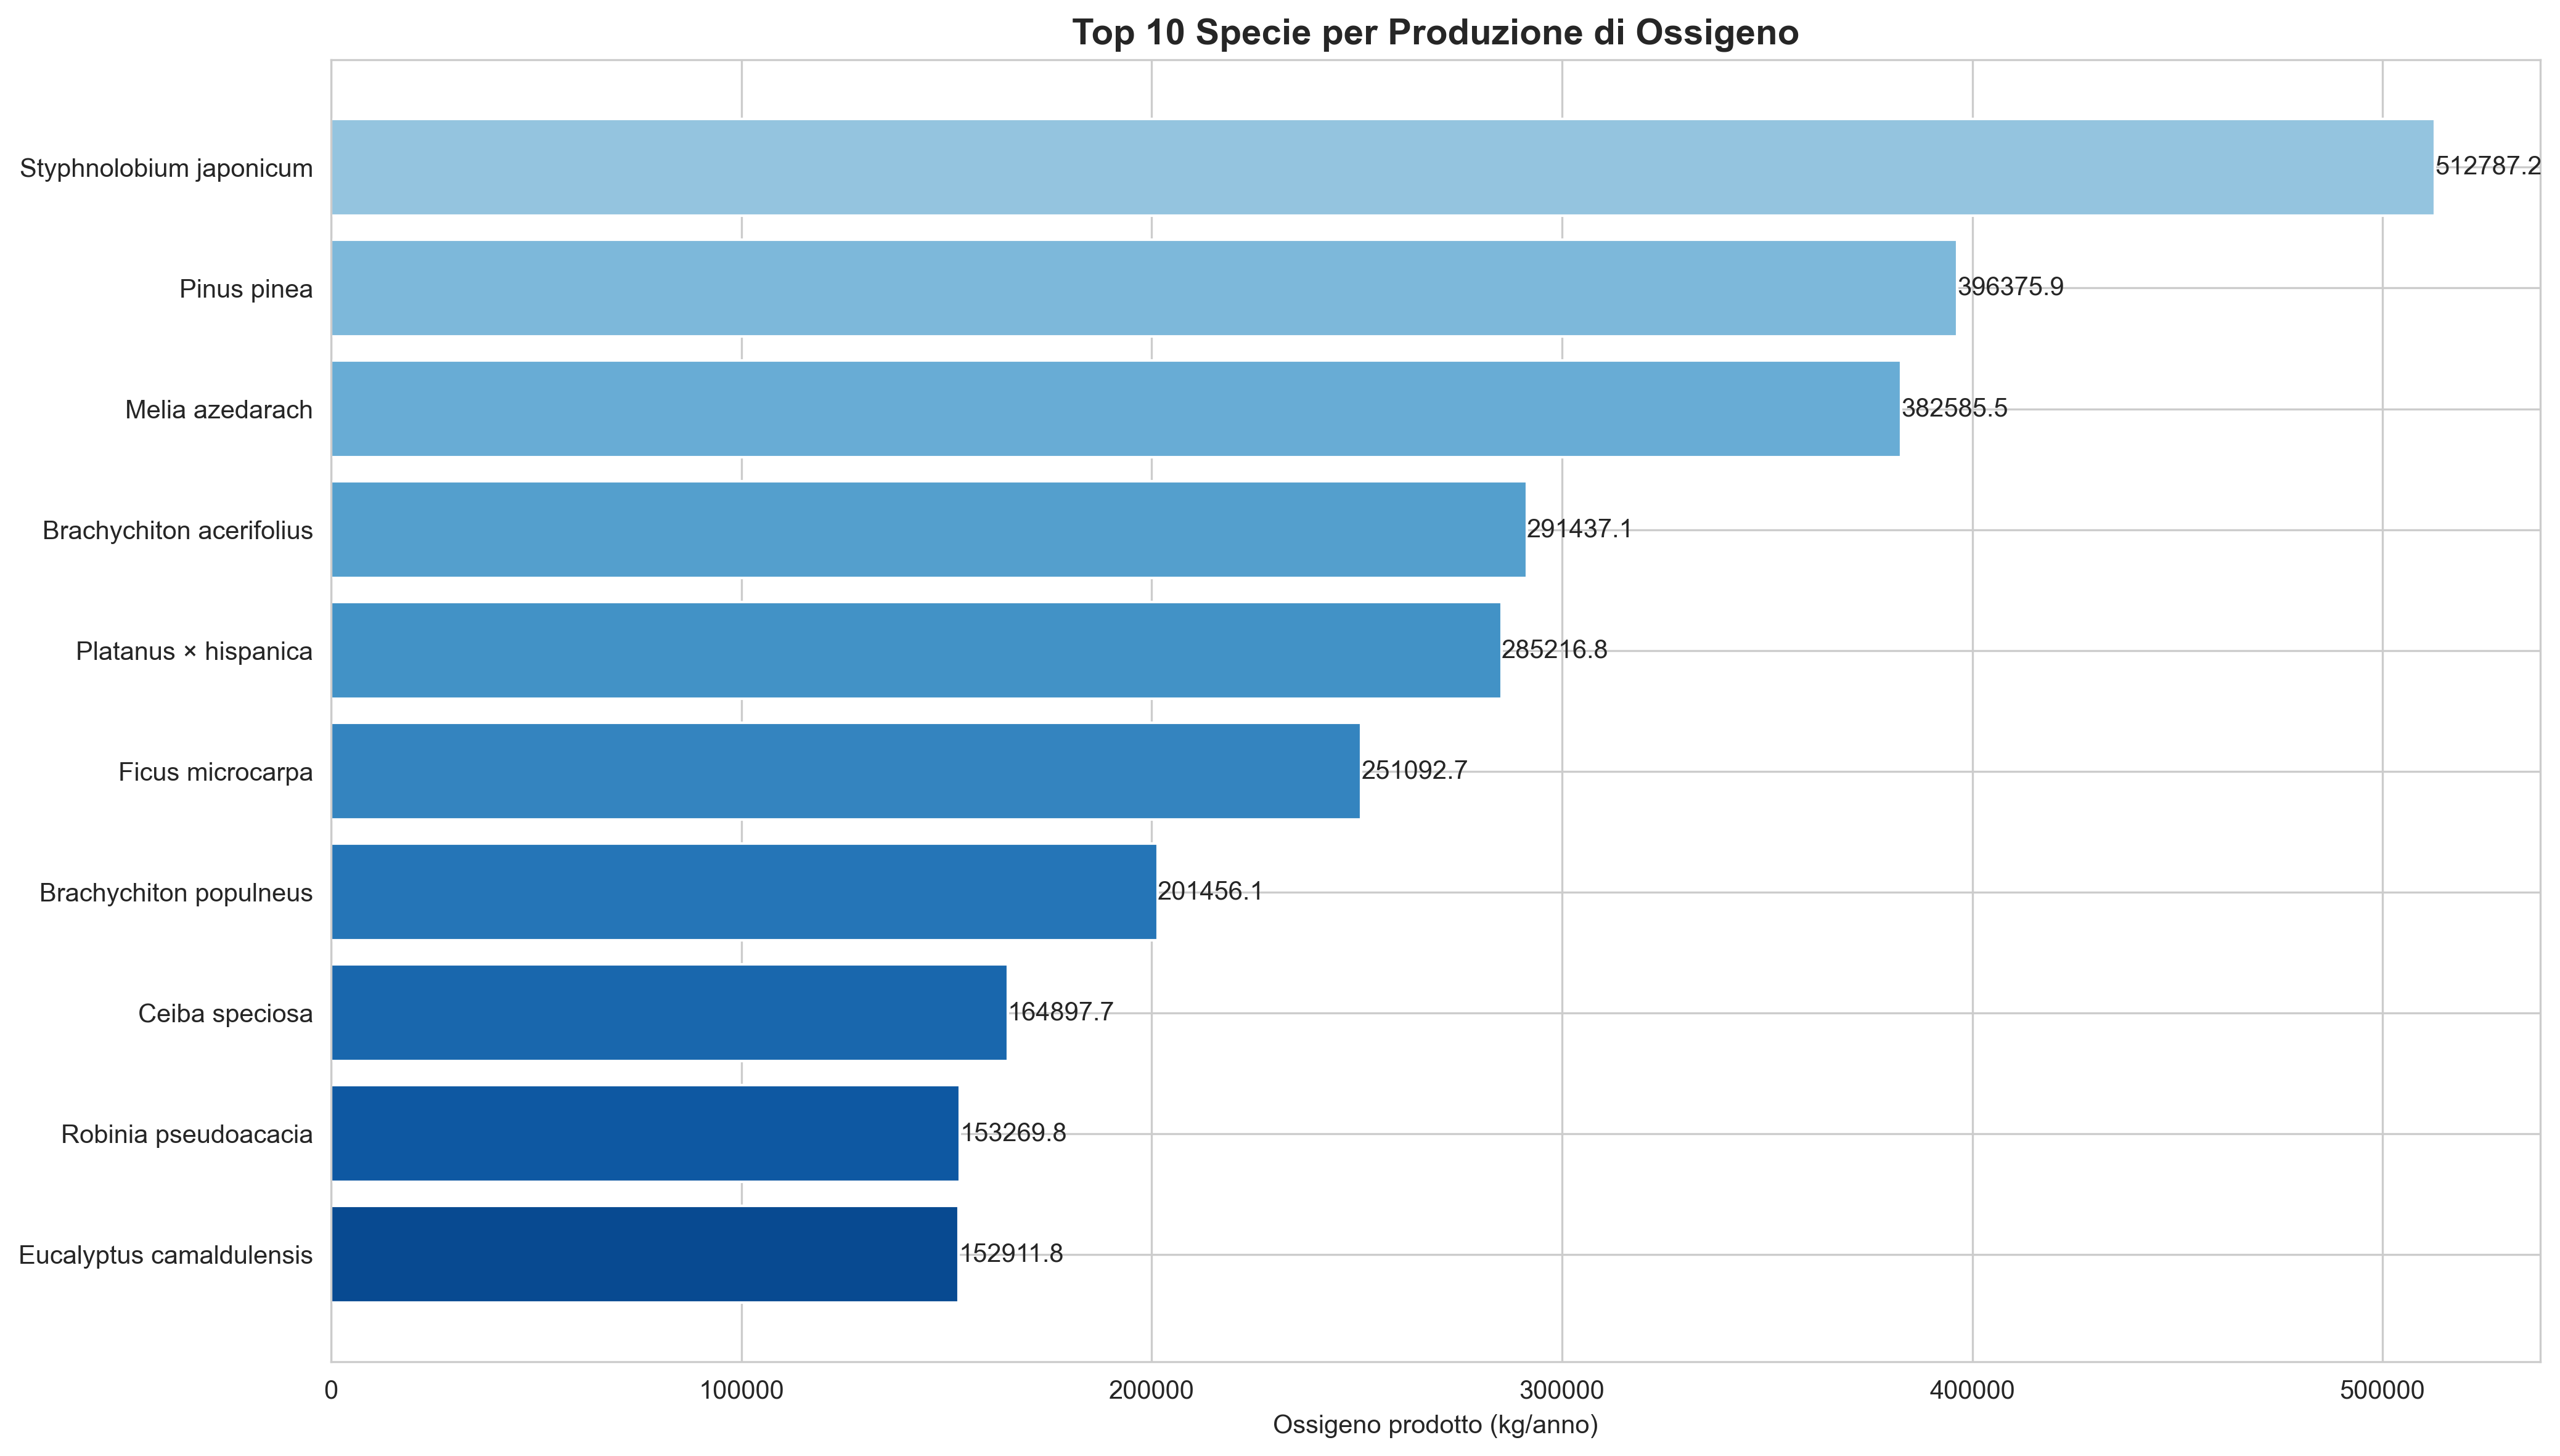The height and width of the screenshot is (1456, 2560).
Task: Click the x-axis label Ossigeno prodotto
Action: pos(1434,1425)
